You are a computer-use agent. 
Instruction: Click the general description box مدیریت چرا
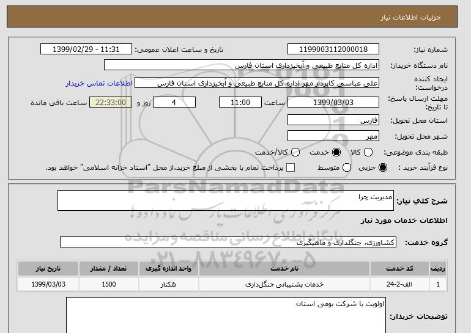[226, 200]
